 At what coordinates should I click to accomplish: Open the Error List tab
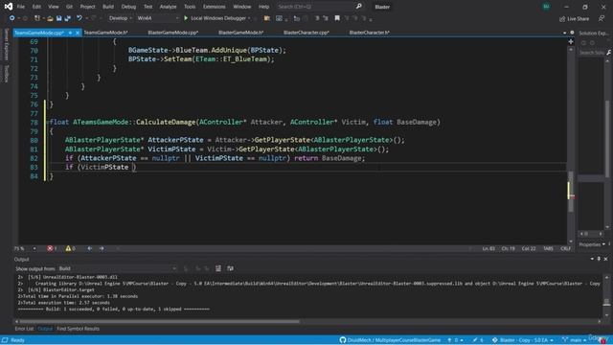pyautogui.click(x=24, y=329)
